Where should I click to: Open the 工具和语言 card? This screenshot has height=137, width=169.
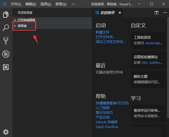(148, 40)
